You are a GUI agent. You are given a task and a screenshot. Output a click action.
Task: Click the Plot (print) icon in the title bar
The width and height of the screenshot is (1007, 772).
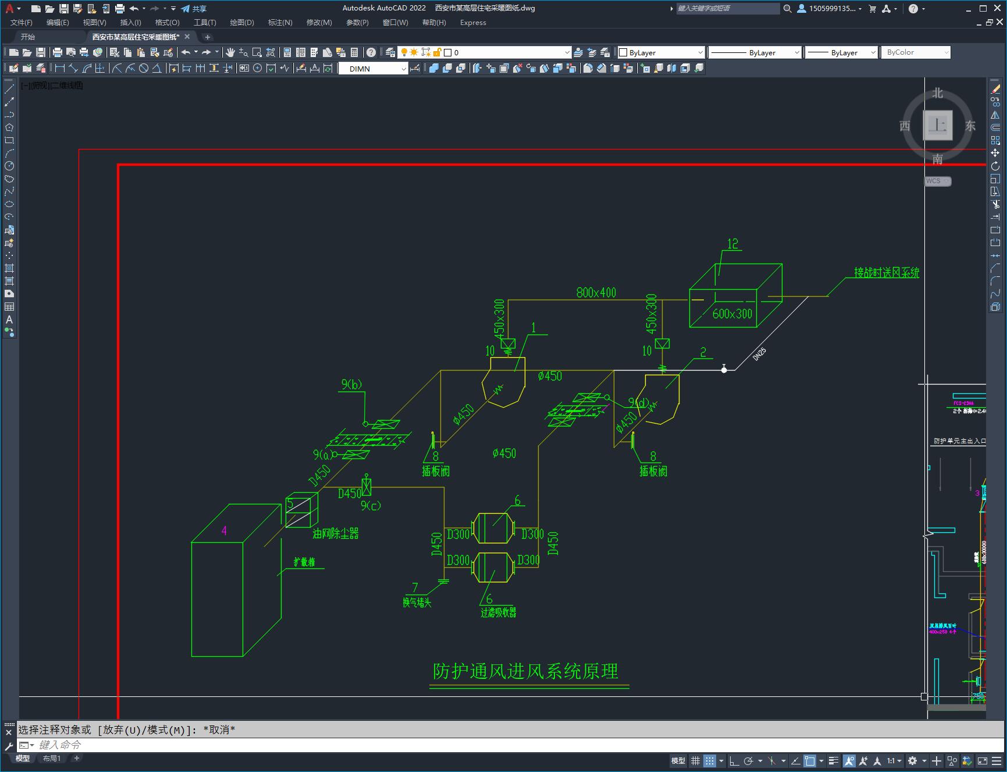[120, 8]
